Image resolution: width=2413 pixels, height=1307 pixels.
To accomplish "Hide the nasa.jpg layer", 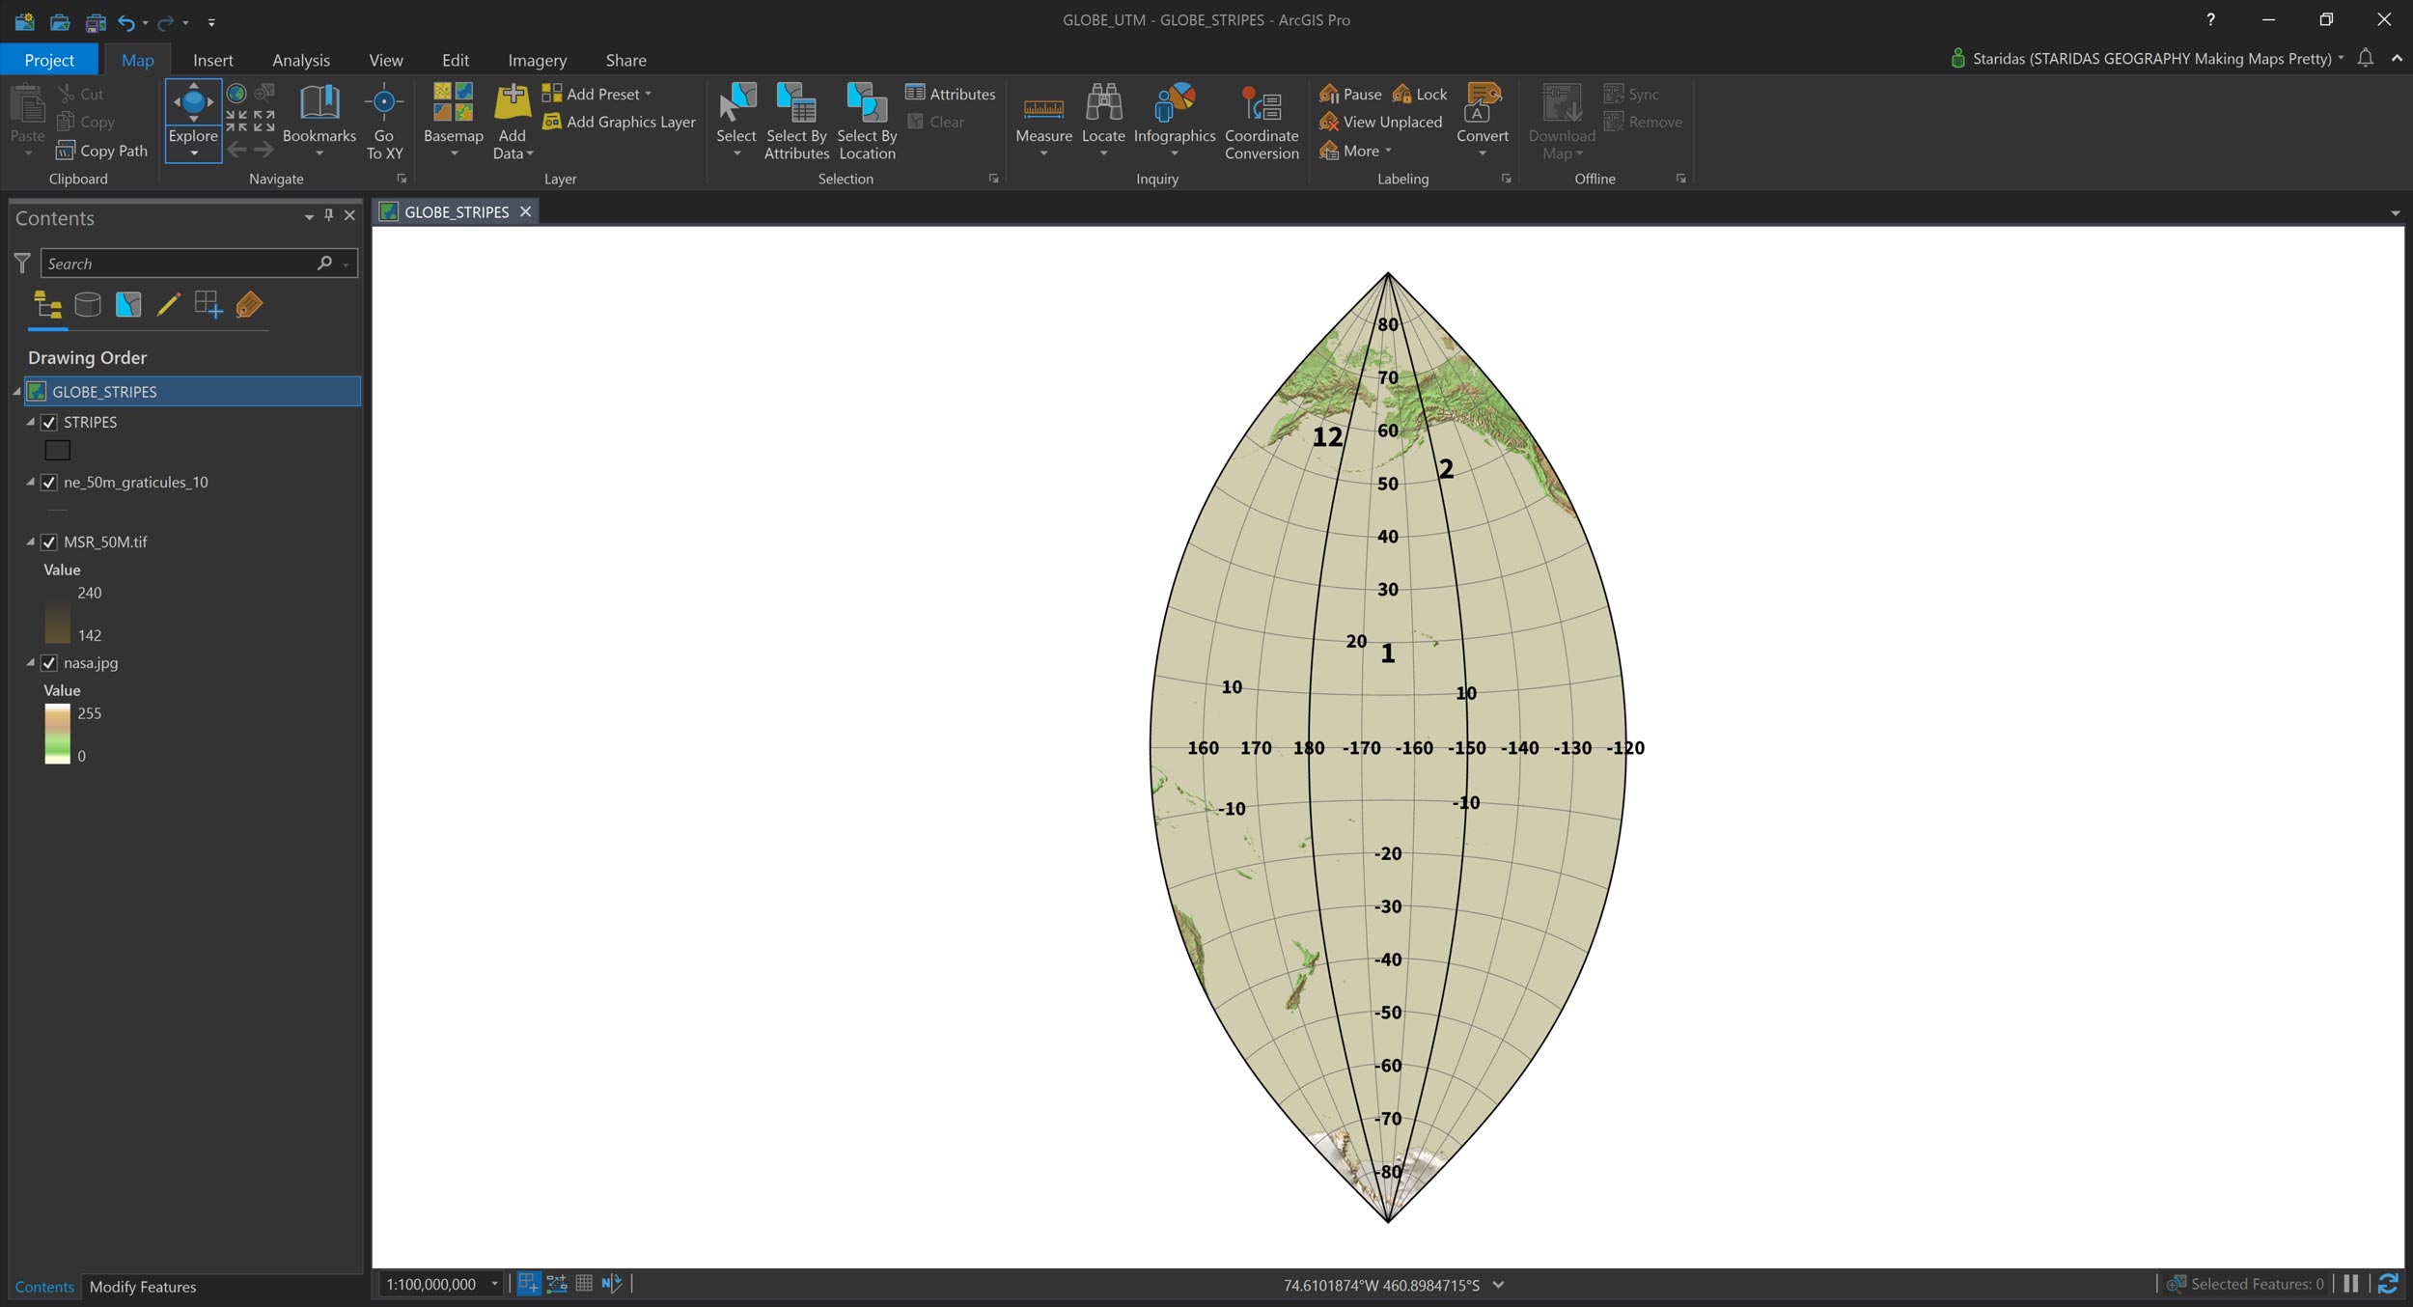I will click(49, 663).
